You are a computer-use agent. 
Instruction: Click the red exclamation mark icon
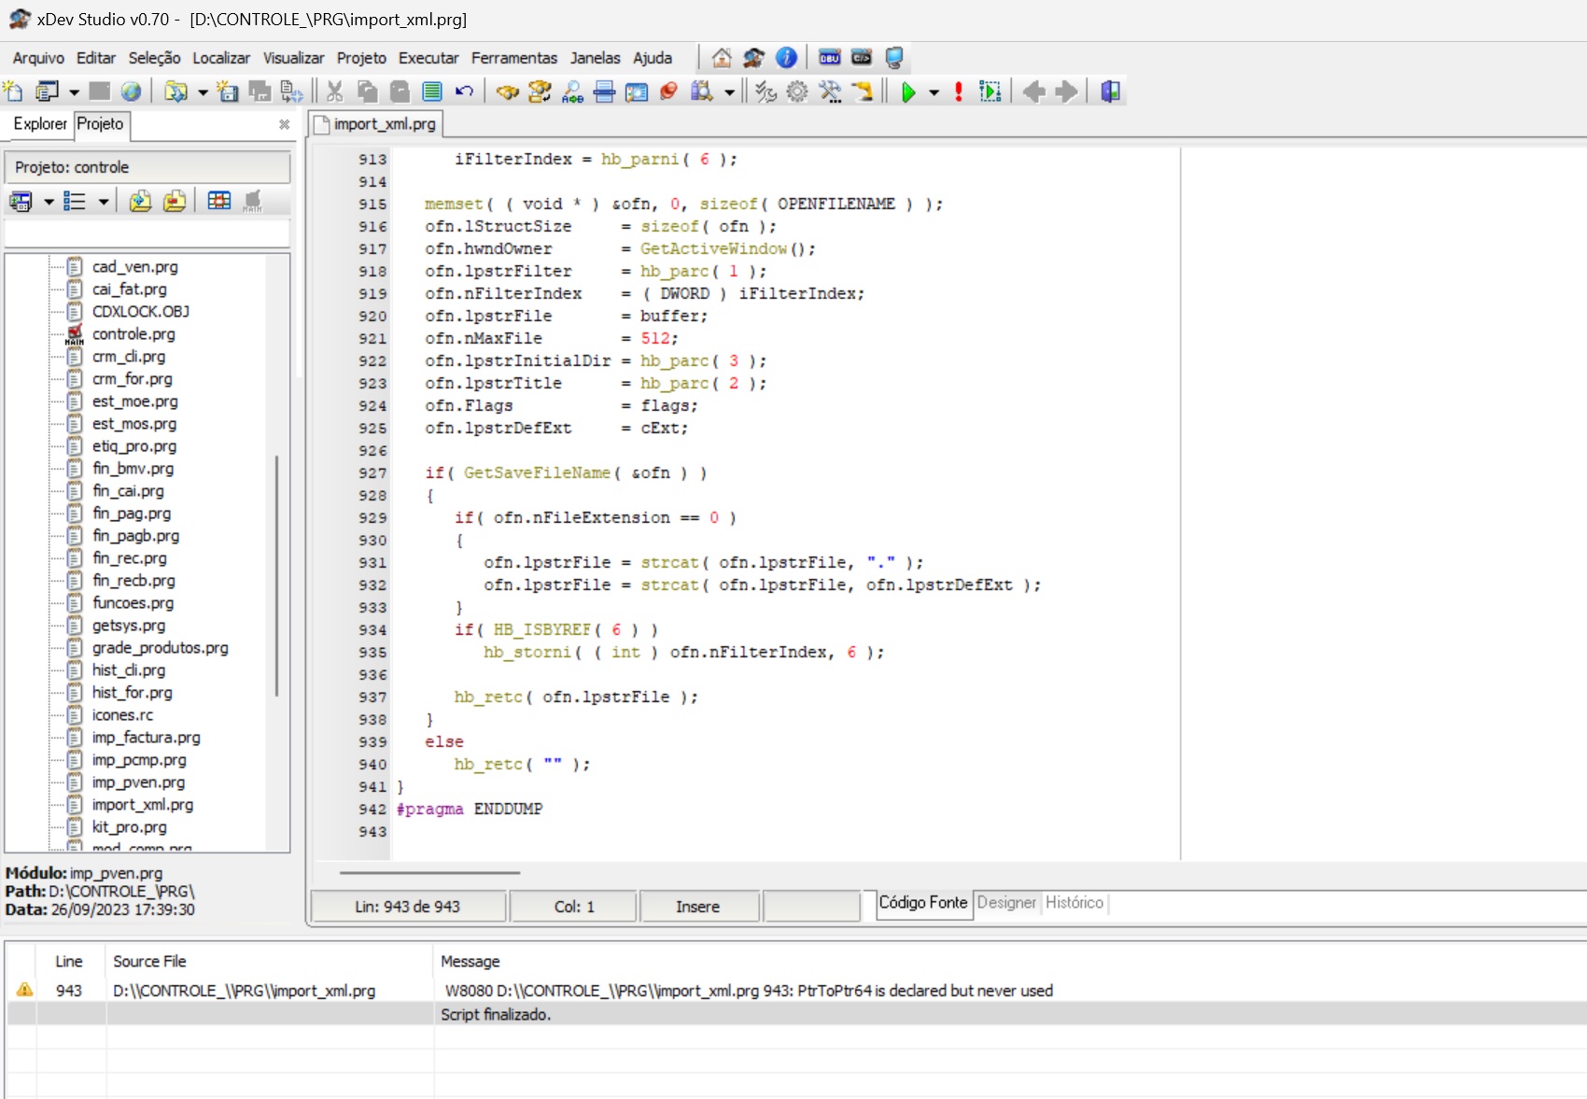click(x=958, y=92)
